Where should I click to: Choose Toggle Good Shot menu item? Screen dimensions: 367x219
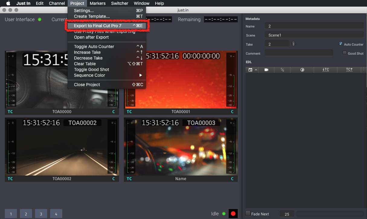click(107, 69)
